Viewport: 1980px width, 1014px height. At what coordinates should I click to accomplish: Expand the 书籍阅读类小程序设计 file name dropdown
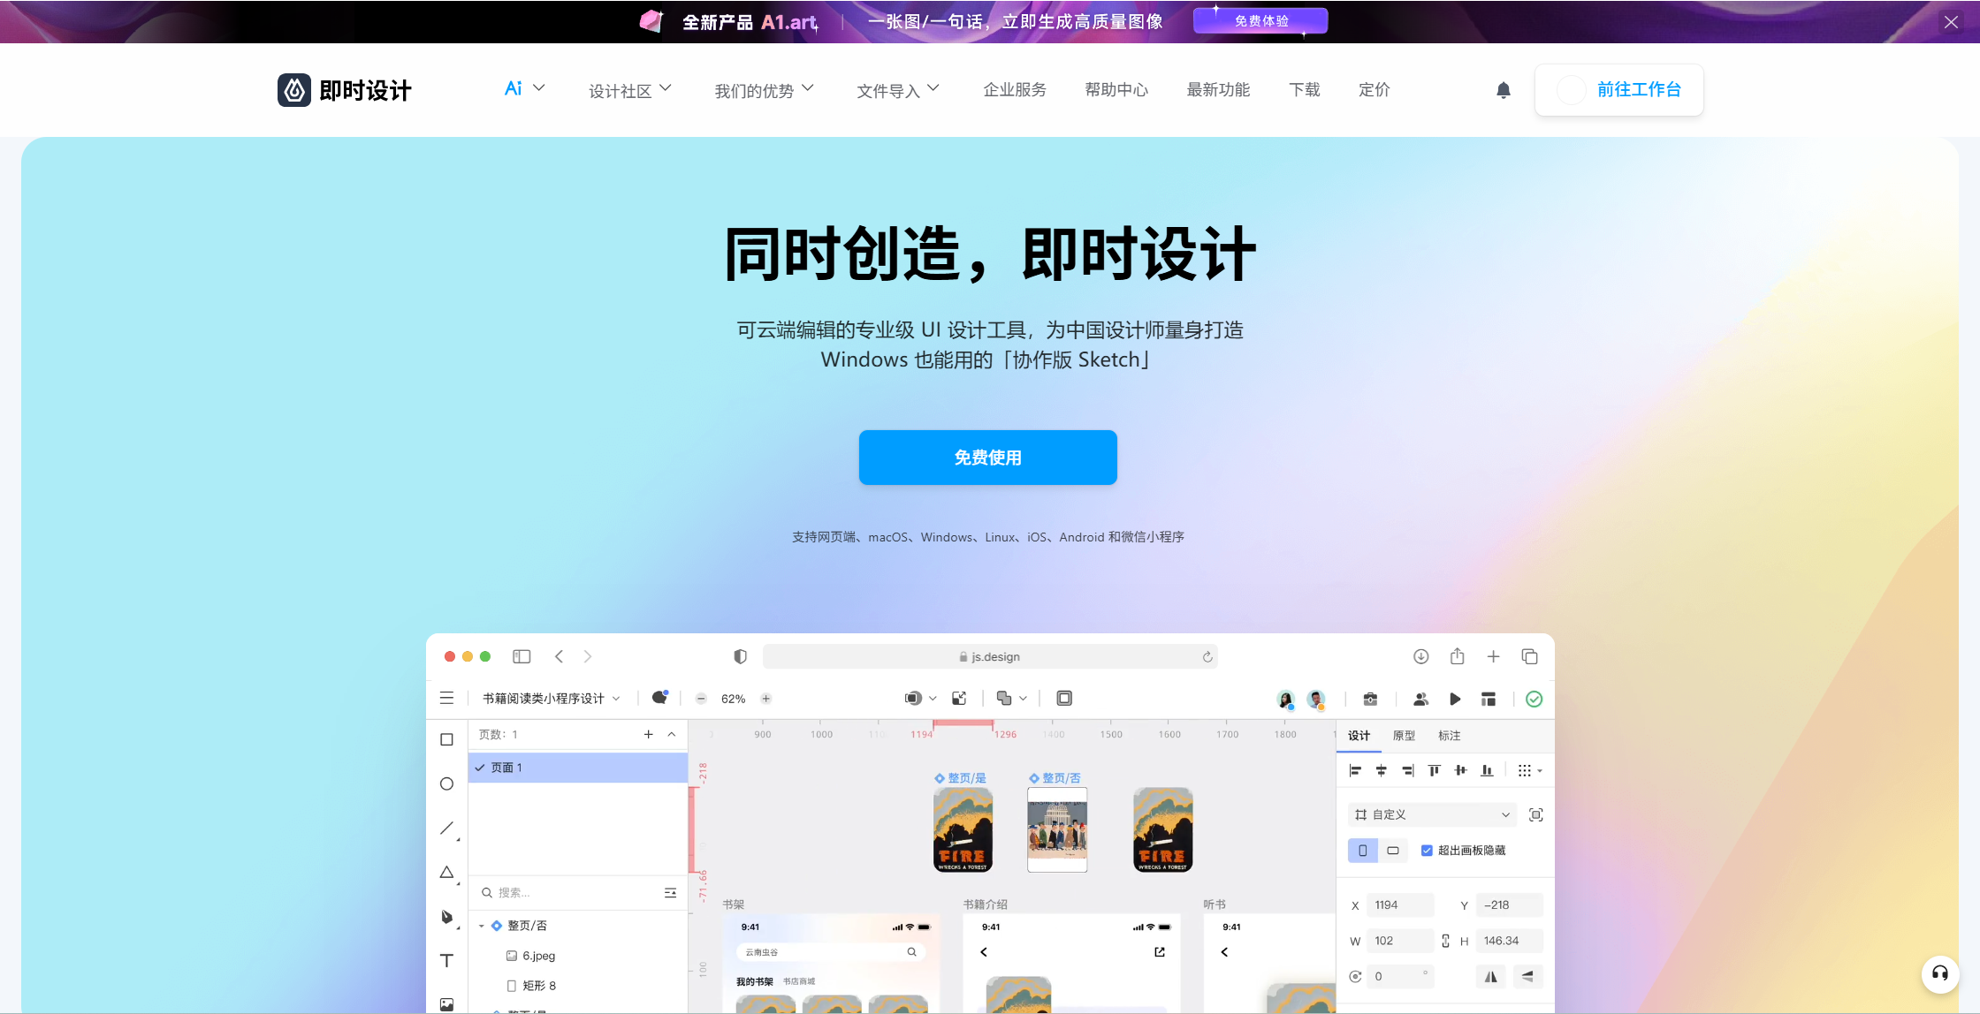[x=551, y=699]
